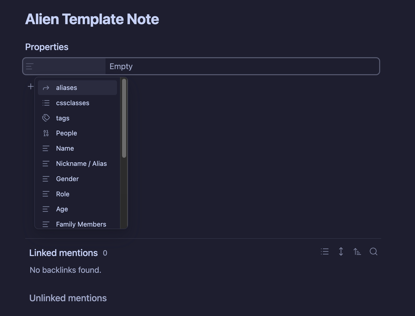415x316 pixels.
Task: Collapse the Linked mentions heading
Action: pyautogui.click(x=63, y=253)
